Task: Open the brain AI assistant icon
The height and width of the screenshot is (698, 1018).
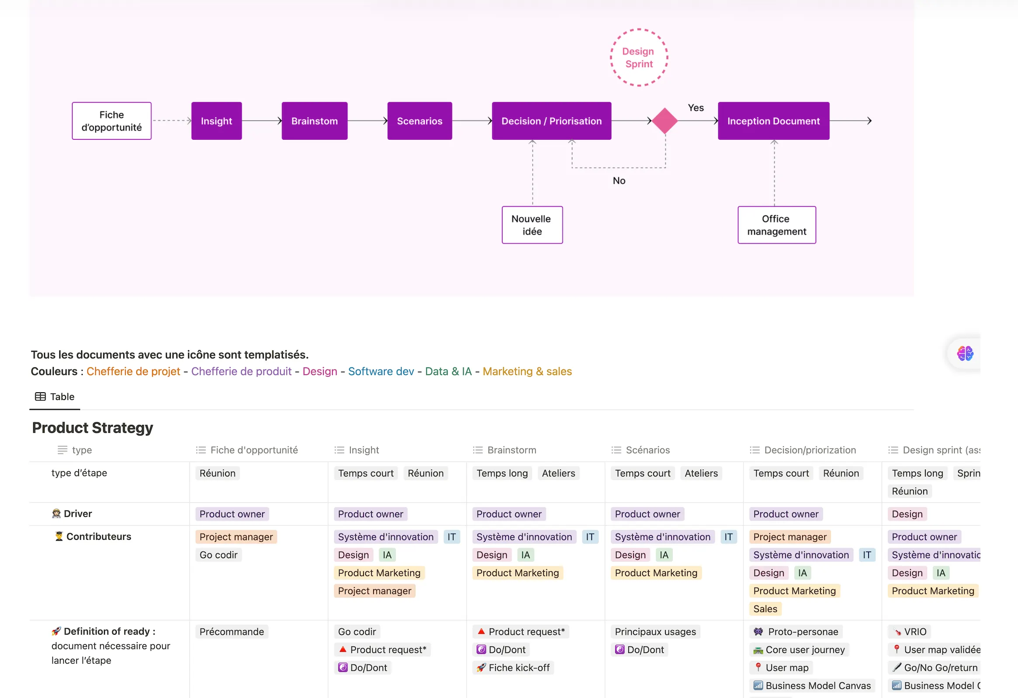Action: pyautogui.click(x=965, y=353)
